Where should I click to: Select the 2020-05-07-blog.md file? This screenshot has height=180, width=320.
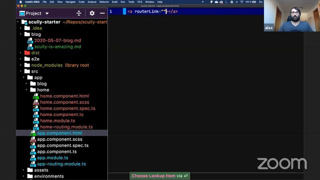57,40
